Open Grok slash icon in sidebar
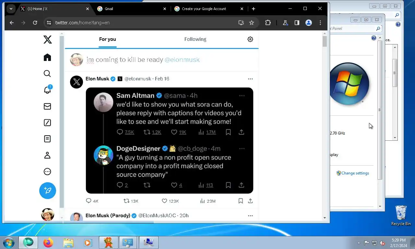The height and width of the screenshot is (249, 415). point(47,123)
